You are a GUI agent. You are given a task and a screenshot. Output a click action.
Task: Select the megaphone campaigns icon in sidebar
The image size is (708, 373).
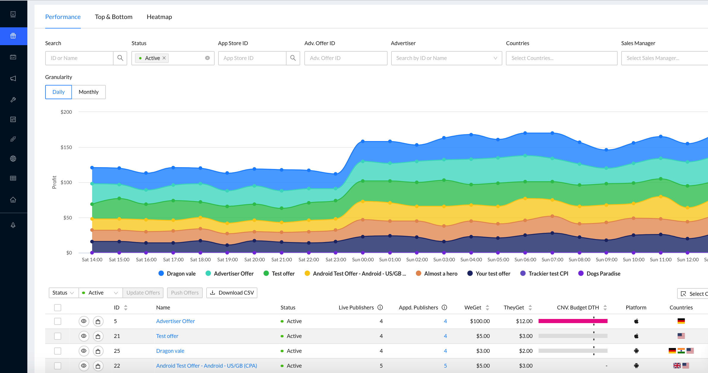coord(13,78)
